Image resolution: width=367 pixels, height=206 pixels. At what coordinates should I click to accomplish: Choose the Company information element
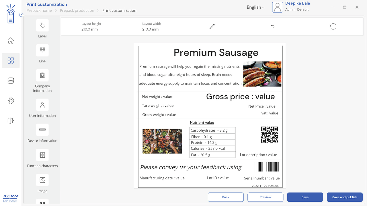[42, 75]
